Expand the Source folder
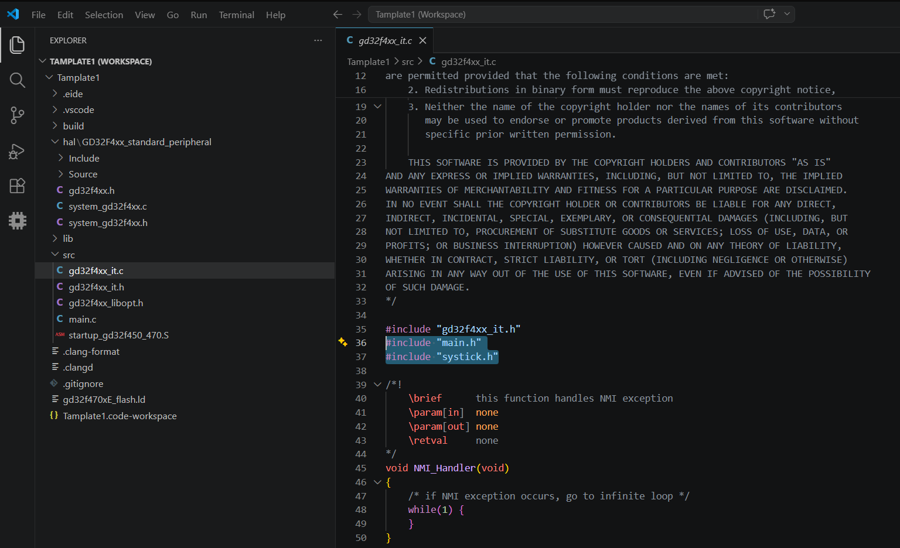This screenshot has width=900, height=548. 61,174
